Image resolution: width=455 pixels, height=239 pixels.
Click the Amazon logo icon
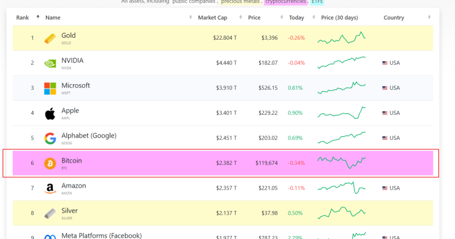[50, 189]
